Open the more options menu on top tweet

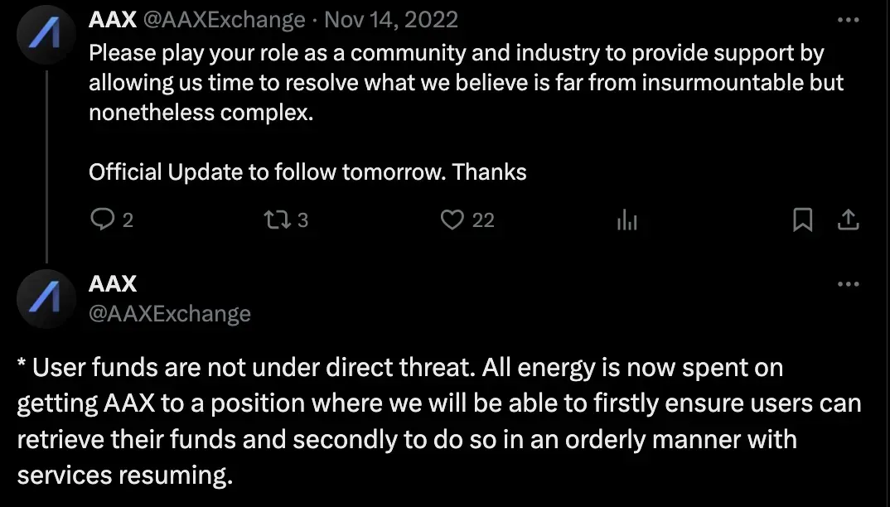coord(848,20)
